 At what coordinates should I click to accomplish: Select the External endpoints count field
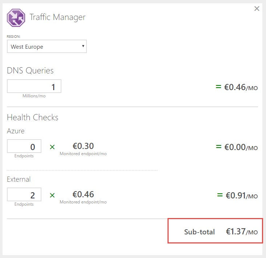pyautogui.click(x=24, y=195)
